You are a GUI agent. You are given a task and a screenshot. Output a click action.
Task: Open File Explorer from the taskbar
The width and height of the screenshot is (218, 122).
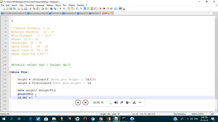click(54, 119)
